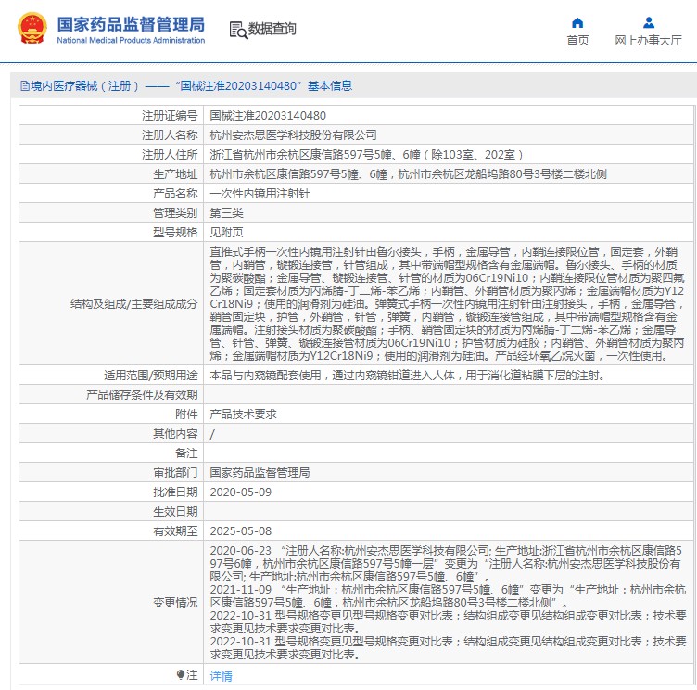Viewport: 697px width, 690px height.
Task: Click the 其他内容 label
Action: tap(175, 434)
